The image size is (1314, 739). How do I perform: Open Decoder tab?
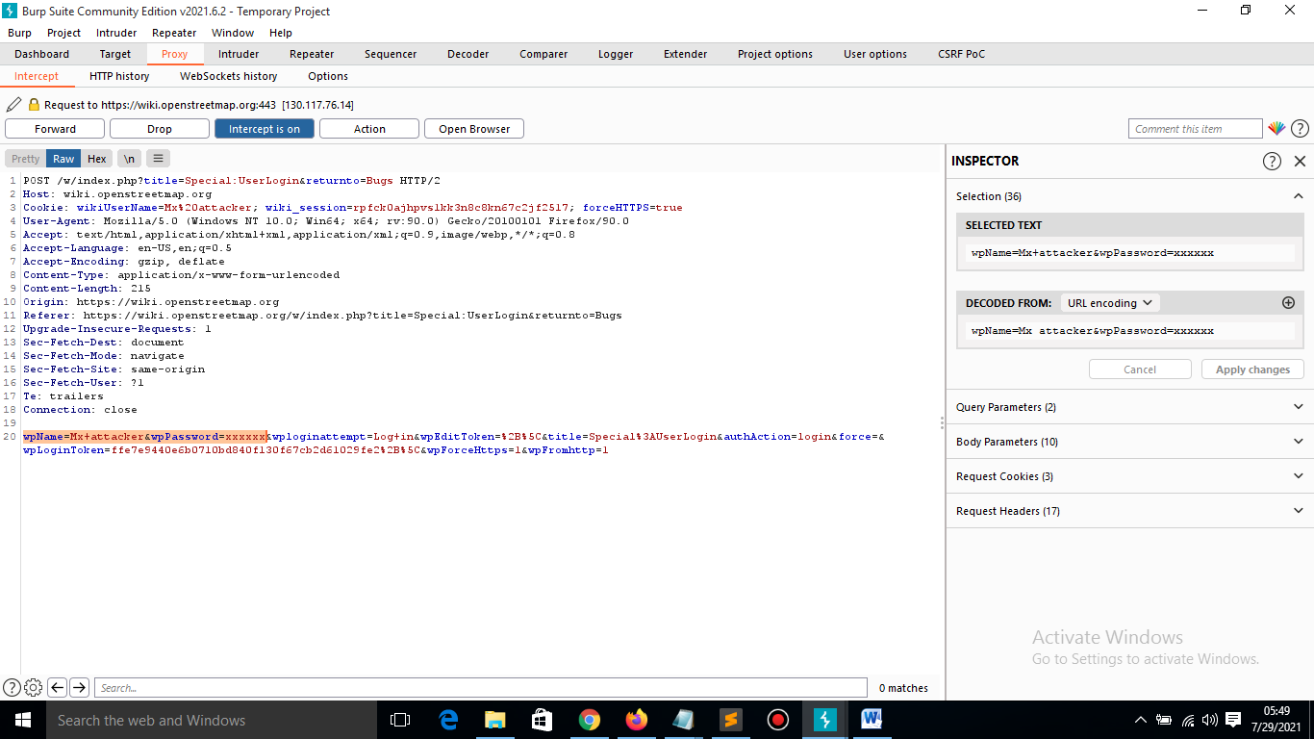[468, 54]
